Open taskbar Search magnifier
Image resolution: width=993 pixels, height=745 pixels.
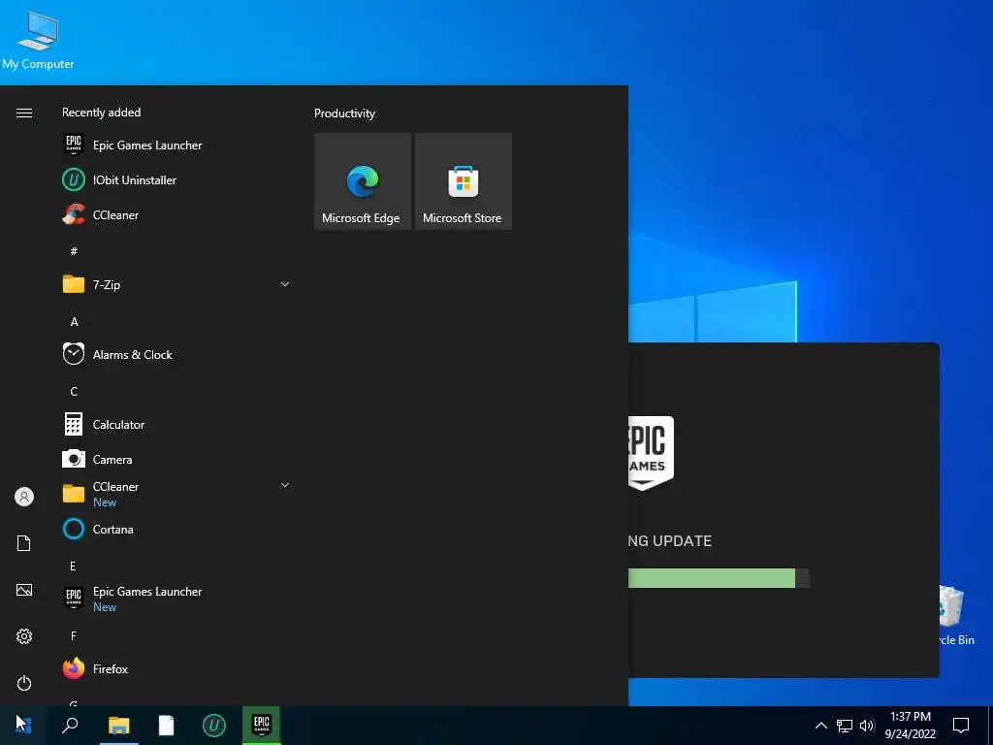pos(70,725)
